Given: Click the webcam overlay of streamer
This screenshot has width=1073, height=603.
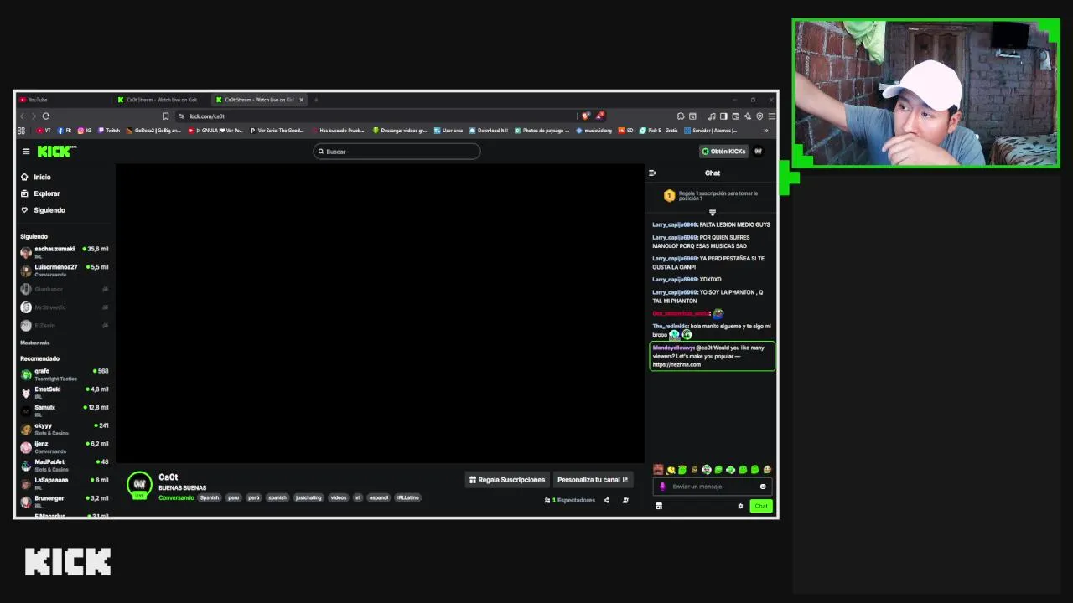Looking at the screenshot, I should [x=926, y=94].
